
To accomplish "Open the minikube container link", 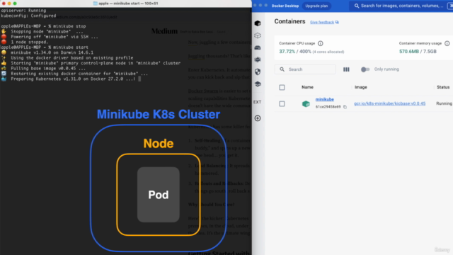I will 324,99.
